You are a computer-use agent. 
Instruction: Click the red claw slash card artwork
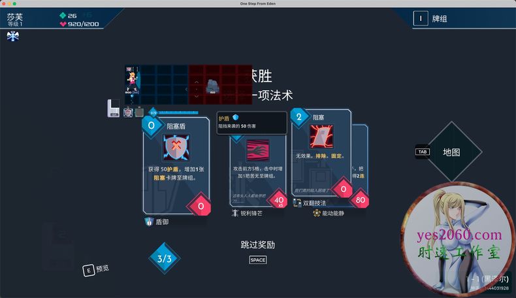click(257, 150)
